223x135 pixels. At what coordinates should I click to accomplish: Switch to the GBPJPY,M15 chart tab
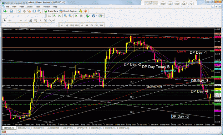pyautogui.click(x=82, y=128)
